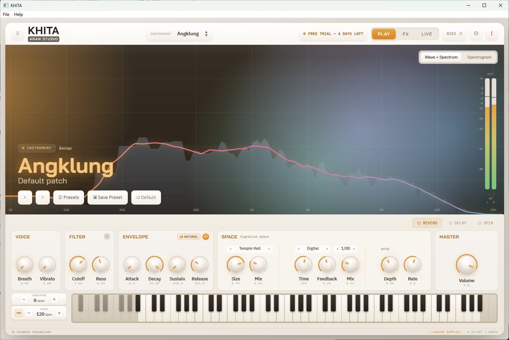Screen dimensions: 509x340
Task: Switch to the PLAY tab
Action: click(x=384, y=34)
